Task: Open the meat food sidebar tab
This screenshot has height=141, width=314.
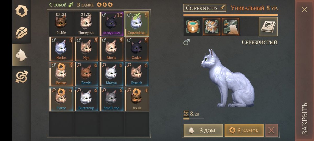Action: [x=21, y=33]
